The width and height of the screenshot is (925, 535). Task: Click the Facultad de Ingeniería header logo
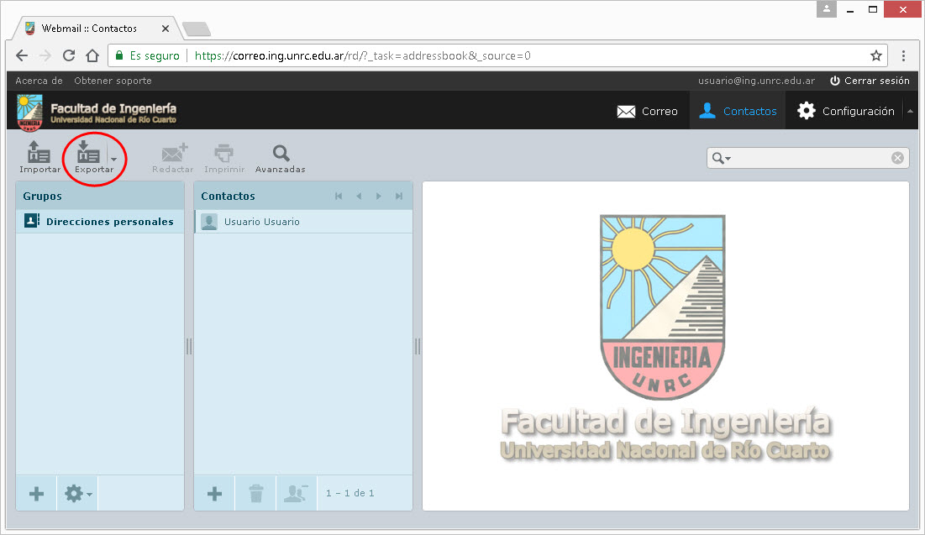tap(97, 112)
